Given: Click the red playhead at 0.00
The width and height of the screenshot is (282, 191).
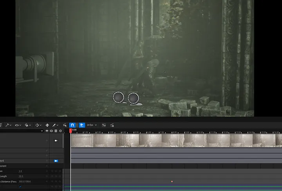Looking at the screenshot, I should pos(70,130).
